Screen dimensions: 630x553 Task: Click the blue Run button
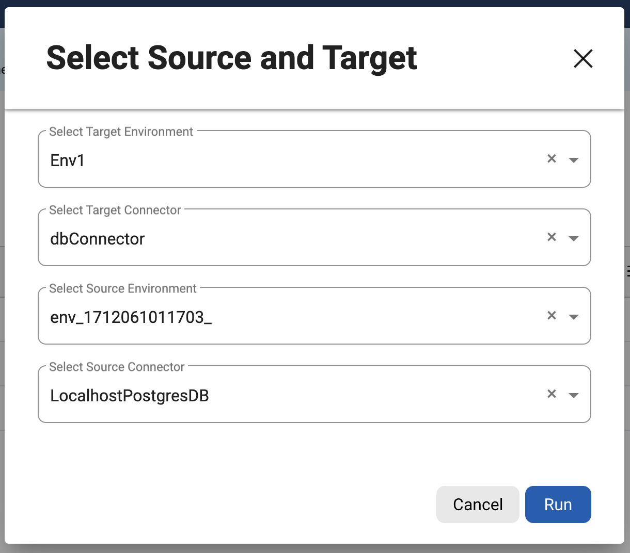(558, 505)
